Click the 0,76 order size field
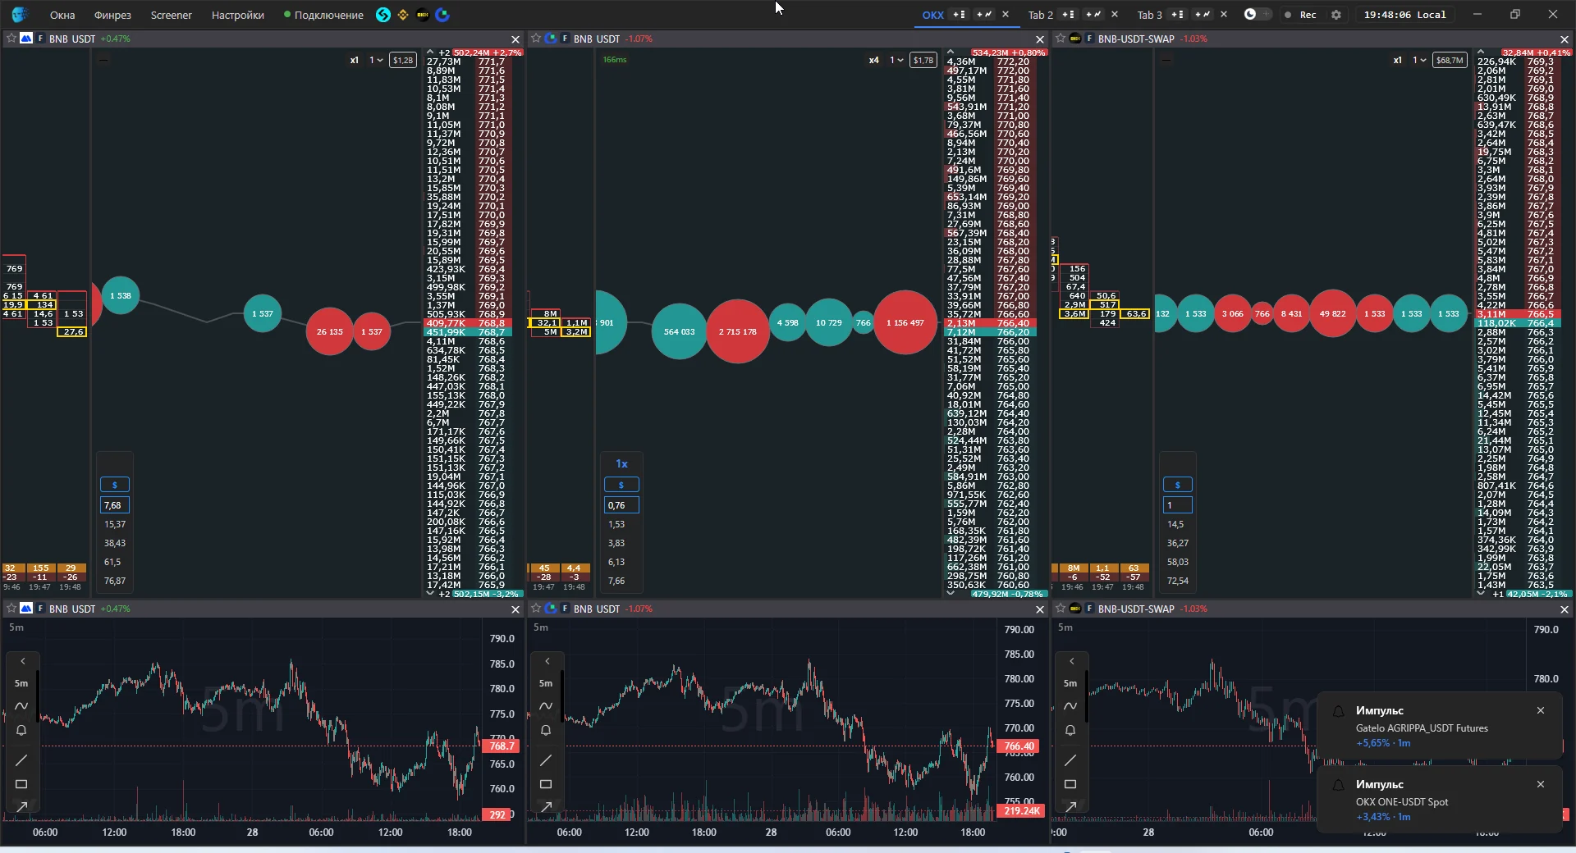The width and height of the screenshot is (1576, 853). 621,505
